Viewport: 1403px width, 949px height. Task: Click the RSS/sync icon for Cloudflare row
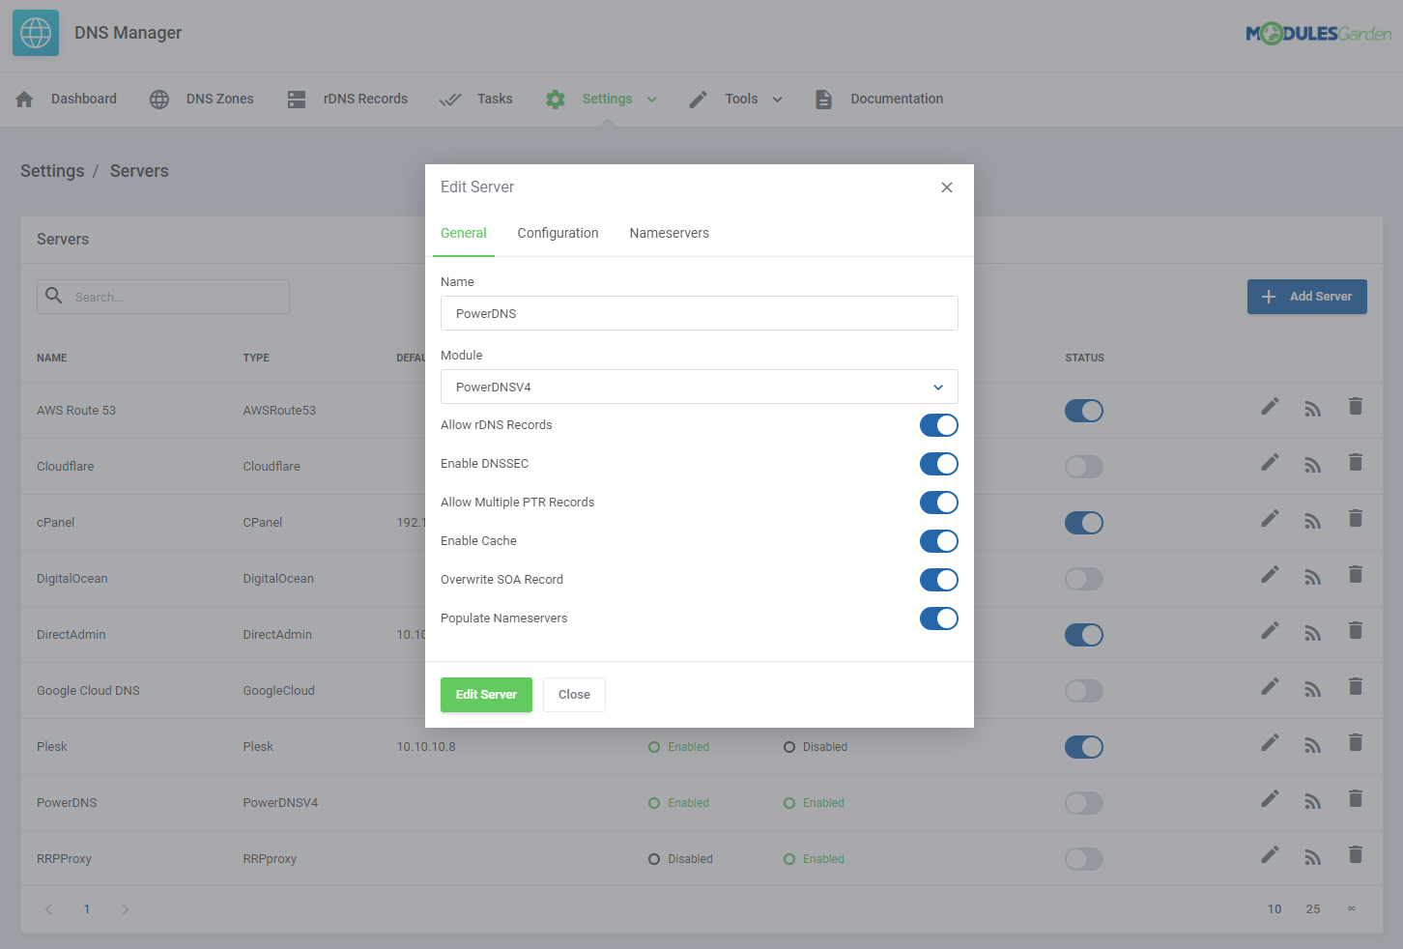coord(1312,463)
